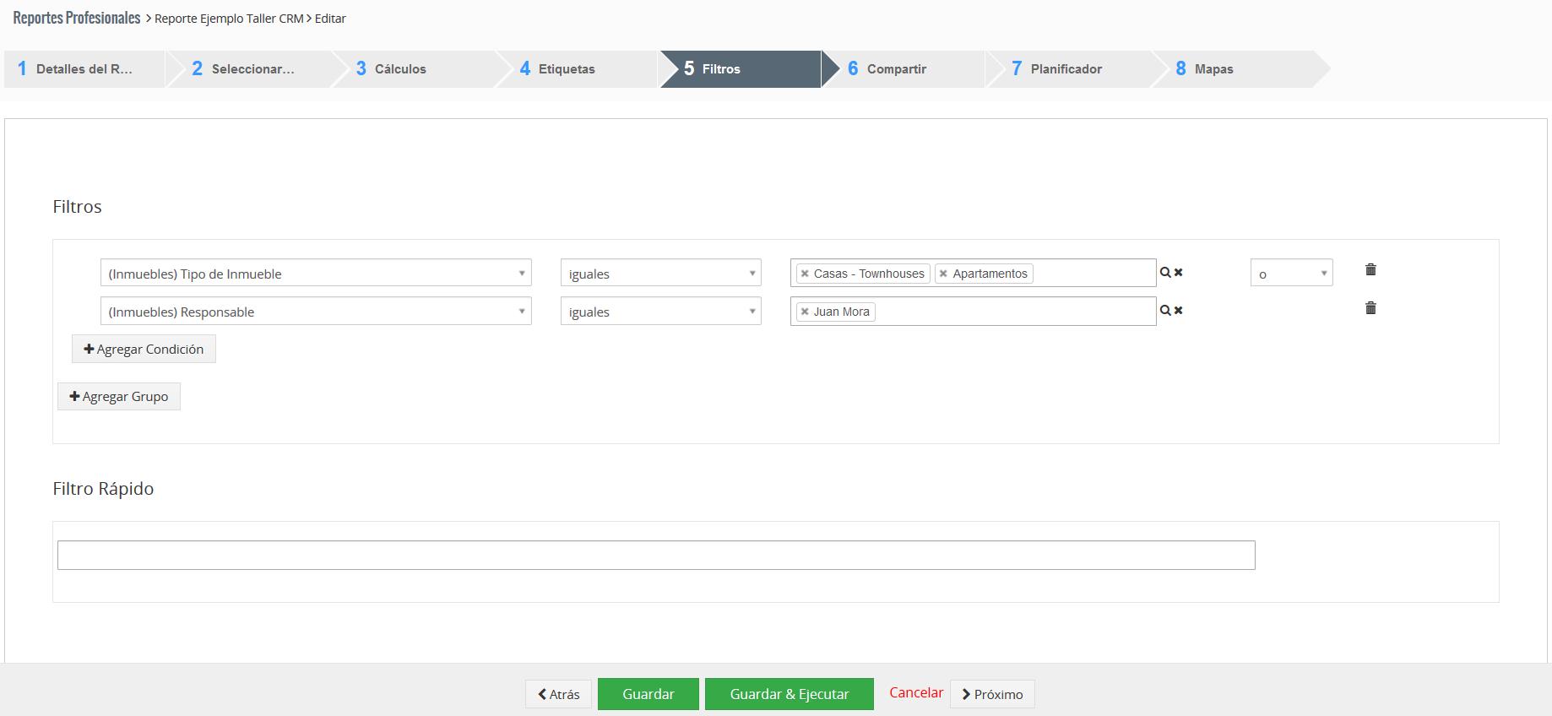The image size is (1552, 716).
Task: Click search icon for Tipo de Inmueble values
Action: tap(1165, 273)
